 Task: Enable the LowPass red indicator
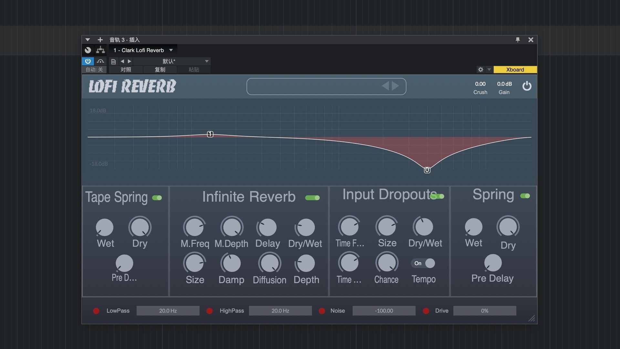tap(96, 311)
